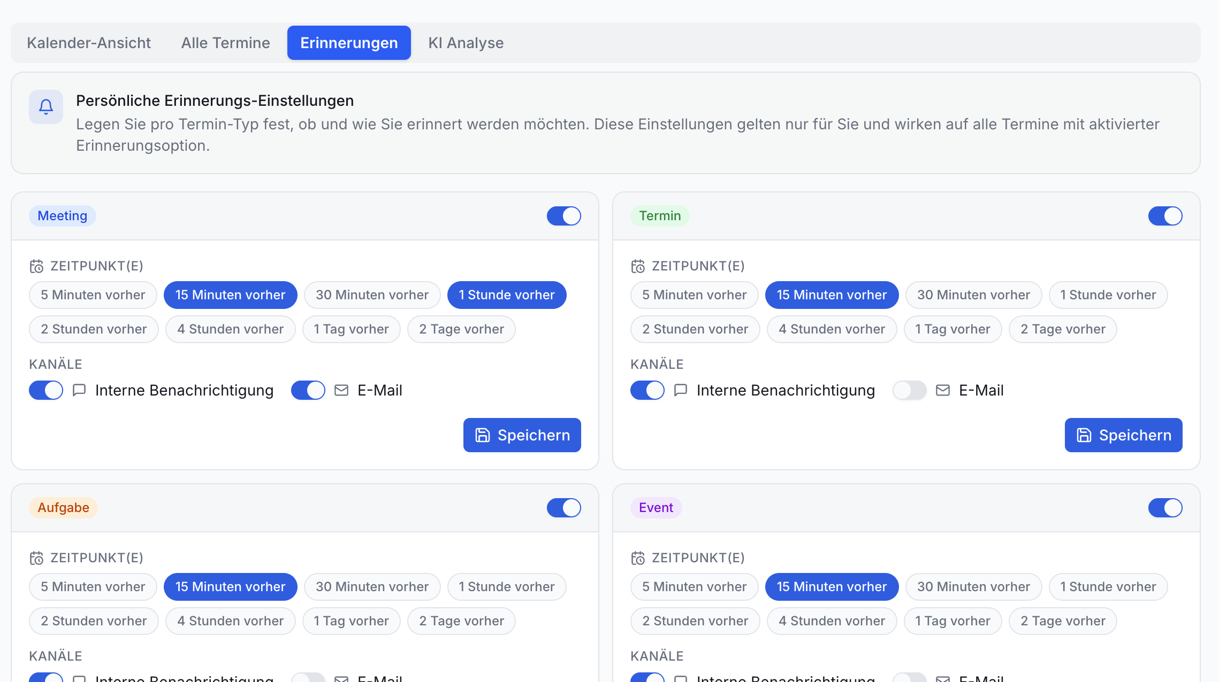
Task: Switch to the Alle Termine tab
Action: pyautogui.click(x=225, y=43)
